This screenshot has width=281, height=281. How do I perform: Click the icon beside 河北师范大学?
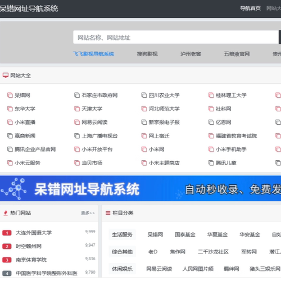(x=144, y=108)
